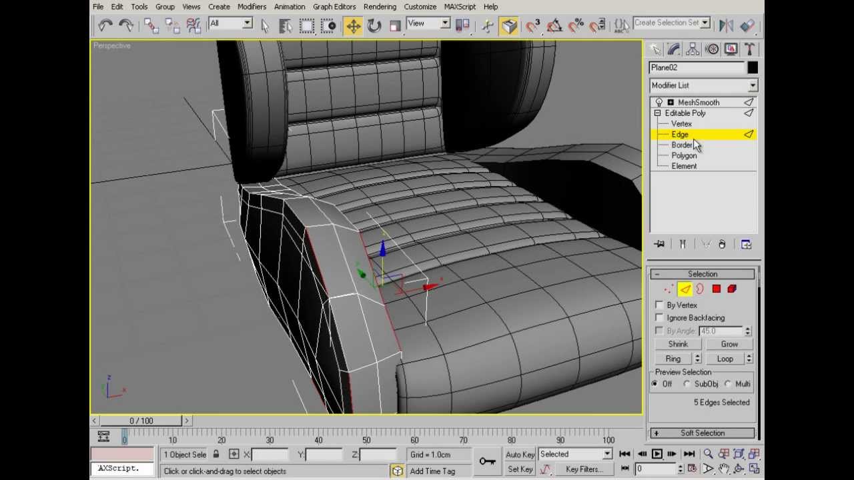Open the selection filter All dropdown
The width and height of the screenshot is (854, 480).
point(230,23)
